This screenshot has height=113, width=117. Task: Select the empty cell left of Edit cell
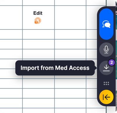[x=11, y=17]
